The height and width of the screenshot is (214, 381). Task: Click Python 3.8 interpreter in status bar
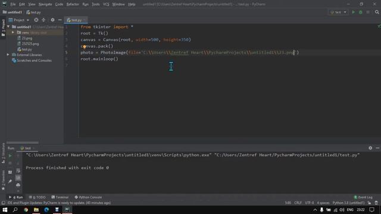(348, 203)
